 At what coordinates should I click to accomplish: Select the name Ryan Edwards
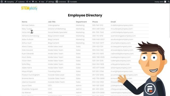point(28,54)
